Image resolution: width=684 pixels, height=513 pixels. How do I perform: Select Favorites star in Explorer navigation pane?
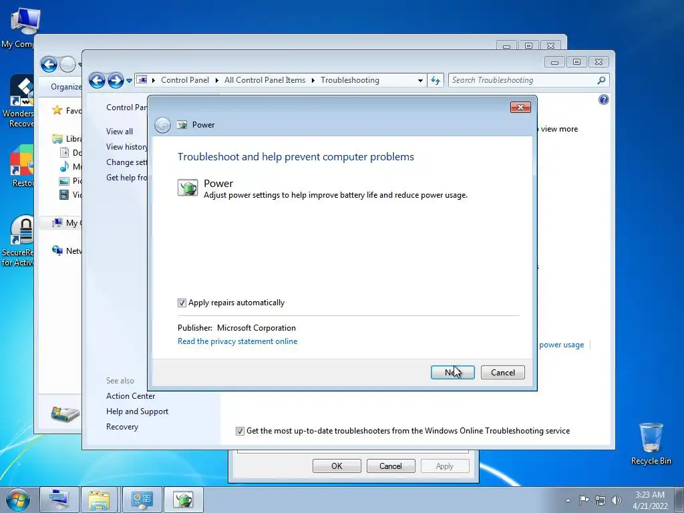coord(57,110)
